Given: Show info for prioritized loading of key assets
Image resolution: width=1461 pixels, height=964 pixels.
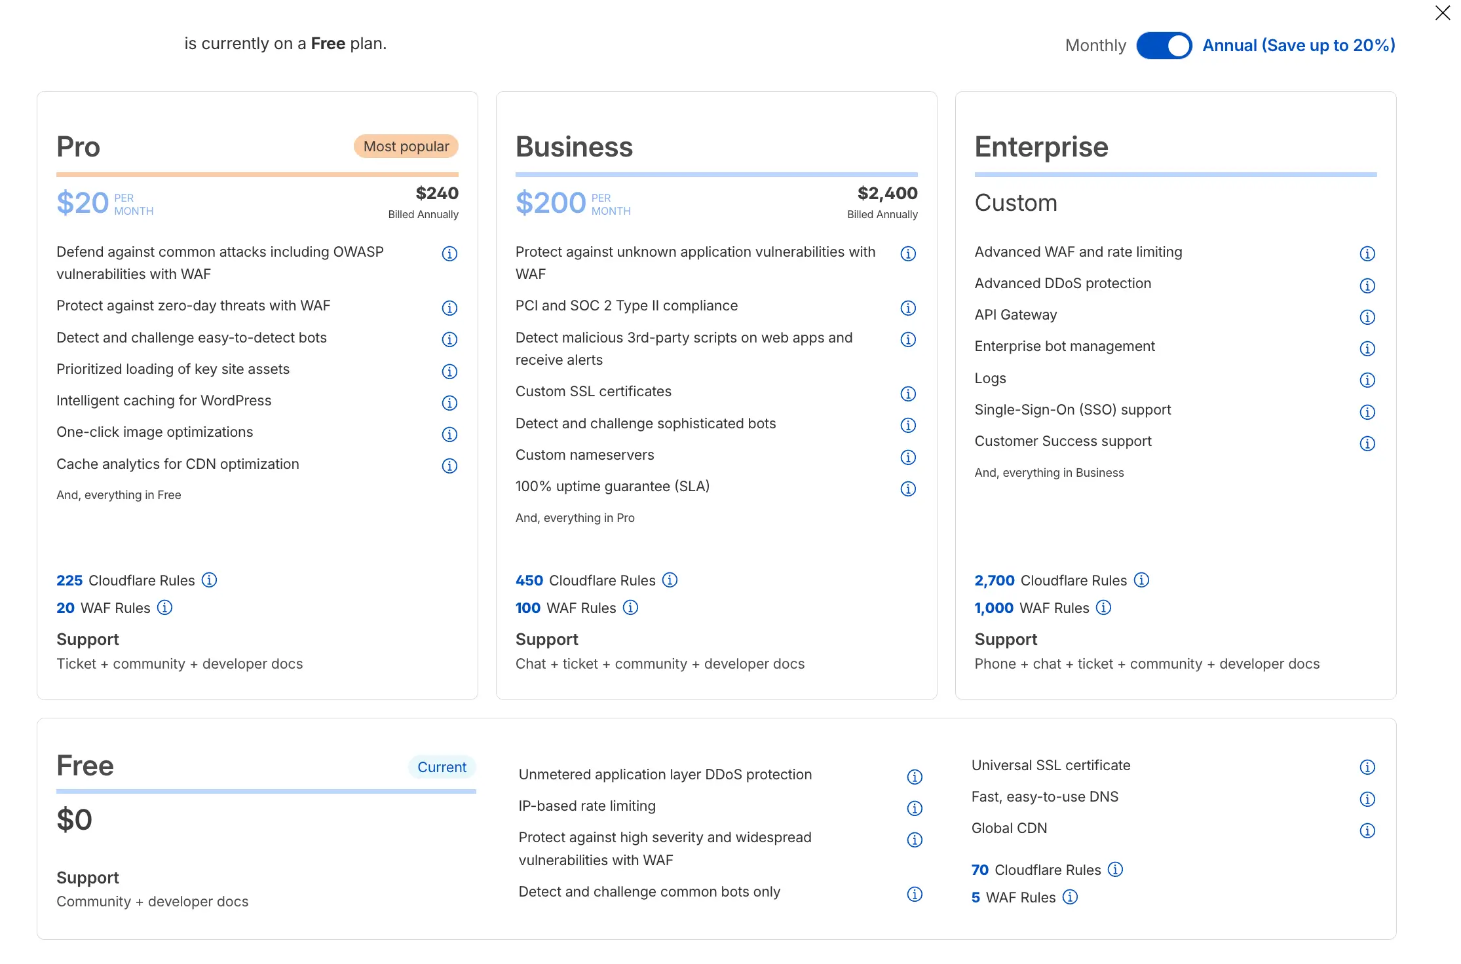Looking at the screenshot, I should 449,371.
